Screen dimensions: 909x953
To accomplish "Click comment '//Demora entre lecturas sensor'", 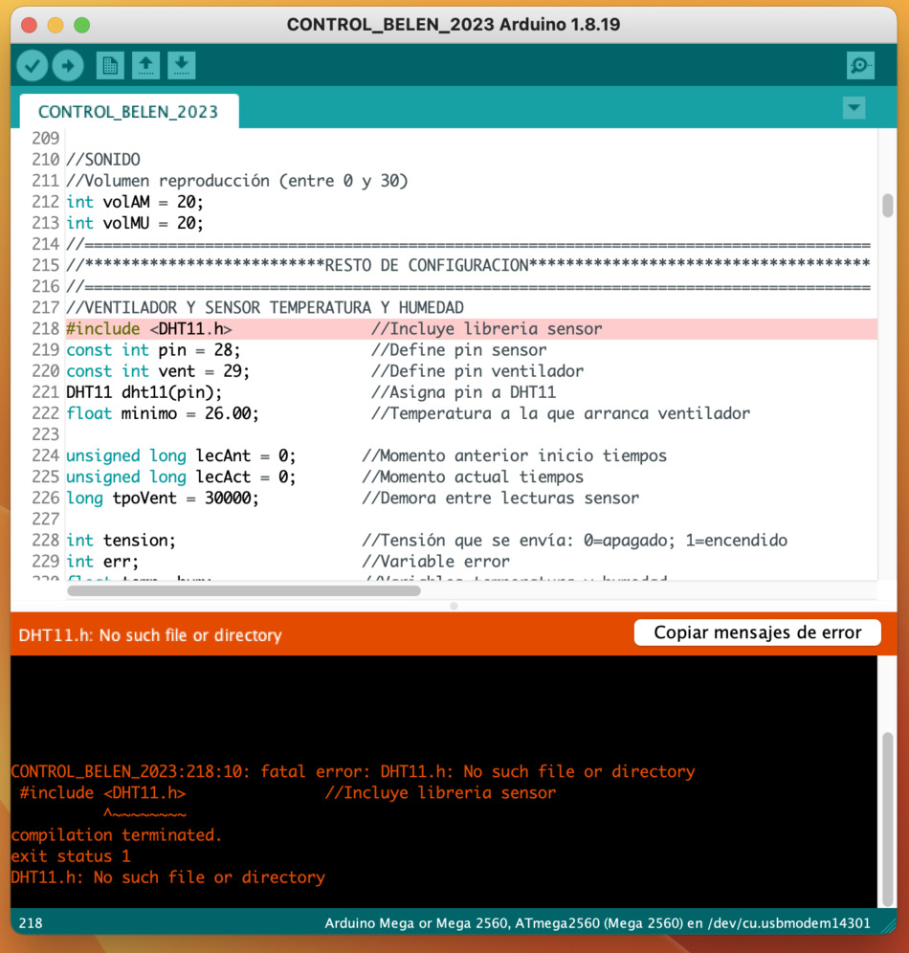I will [x=500, y=499].
